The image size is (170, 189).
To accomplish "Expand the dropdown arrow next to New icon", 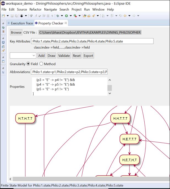I will [x=7, y=16].
